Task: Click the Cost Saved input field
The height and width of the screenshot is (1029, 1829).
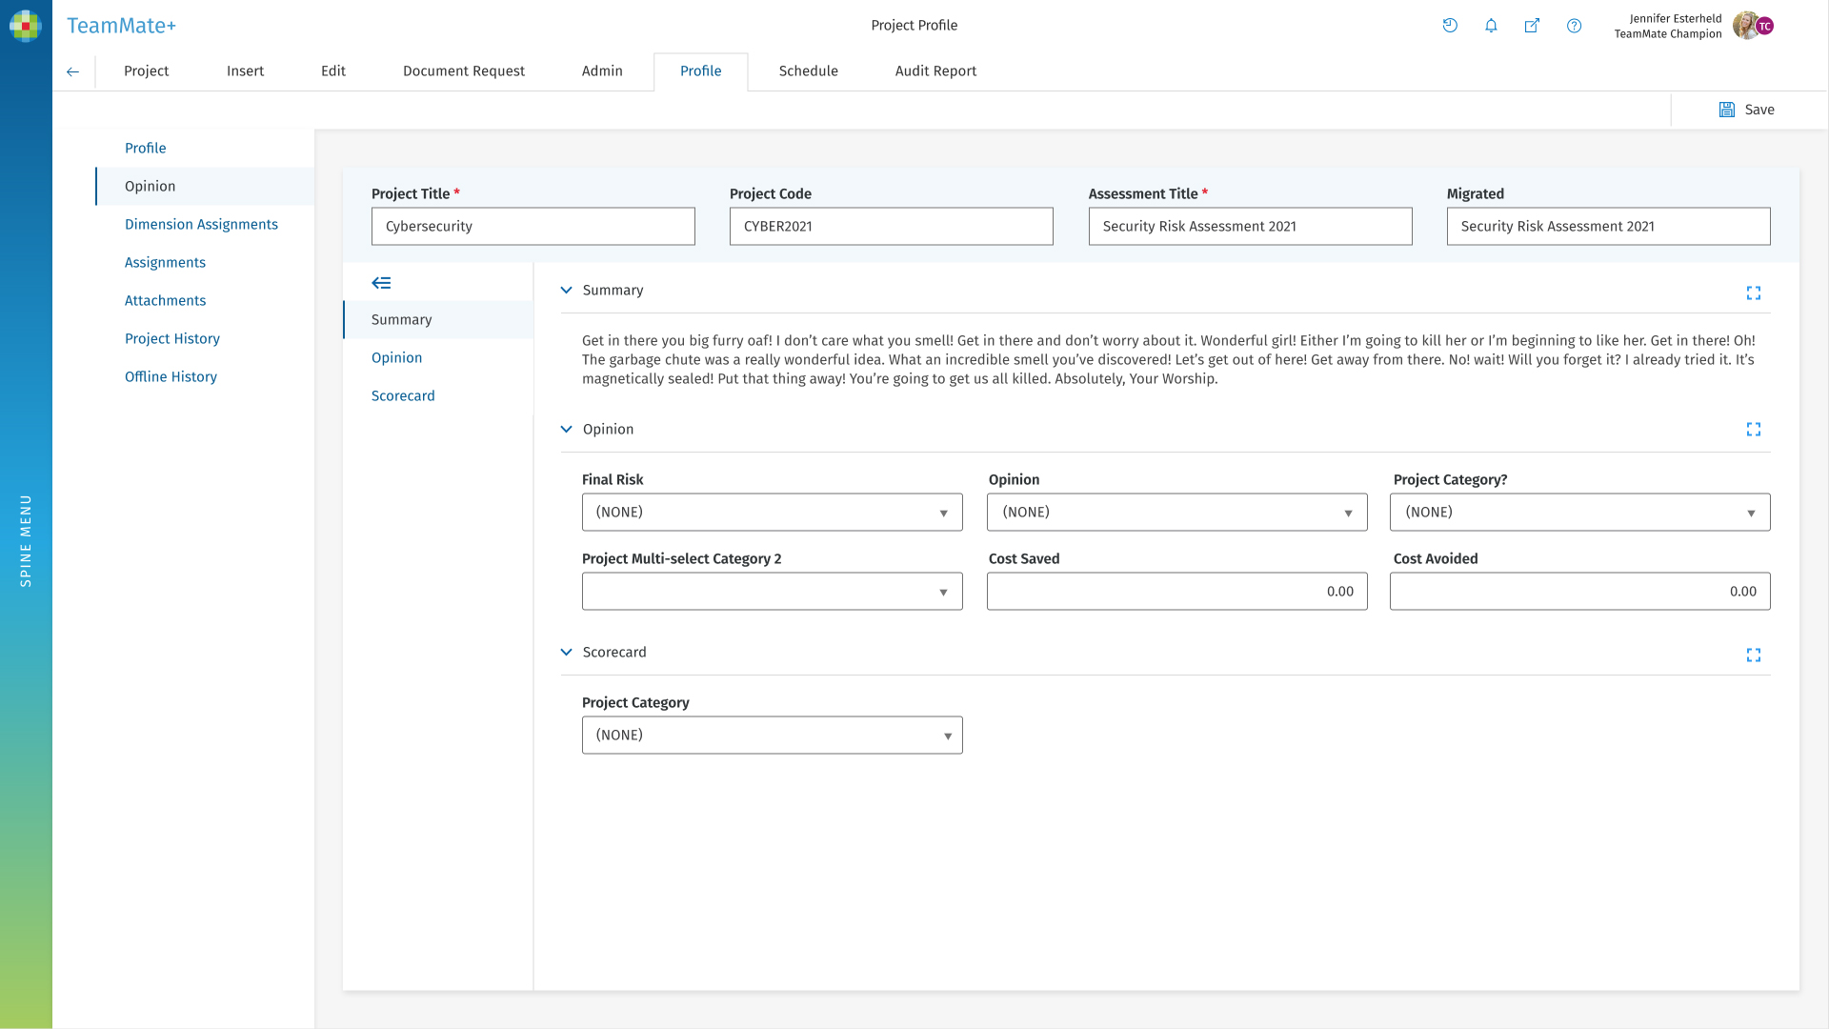Action: 1176,592
